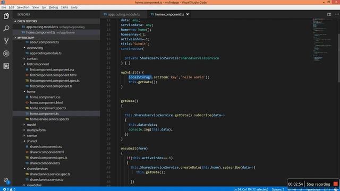Close the home.component.ts tab

tap(188, 14)
